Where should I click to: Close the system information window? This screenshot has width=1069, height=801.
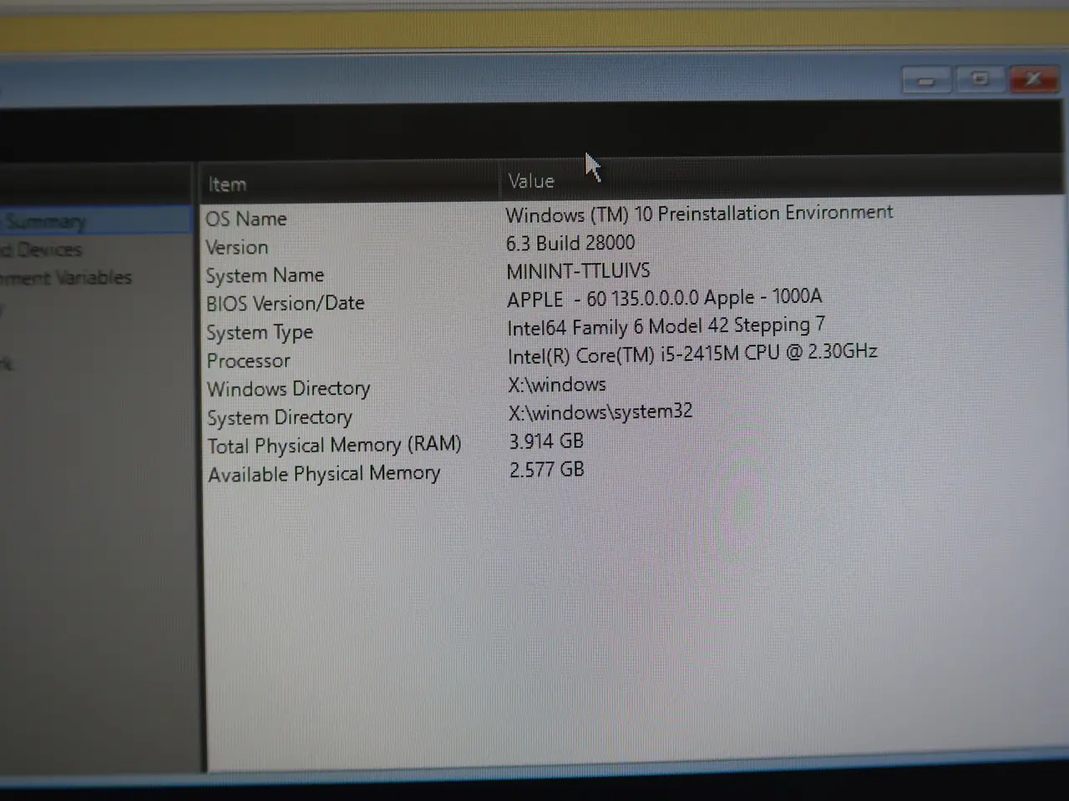tap(1034, 79)
